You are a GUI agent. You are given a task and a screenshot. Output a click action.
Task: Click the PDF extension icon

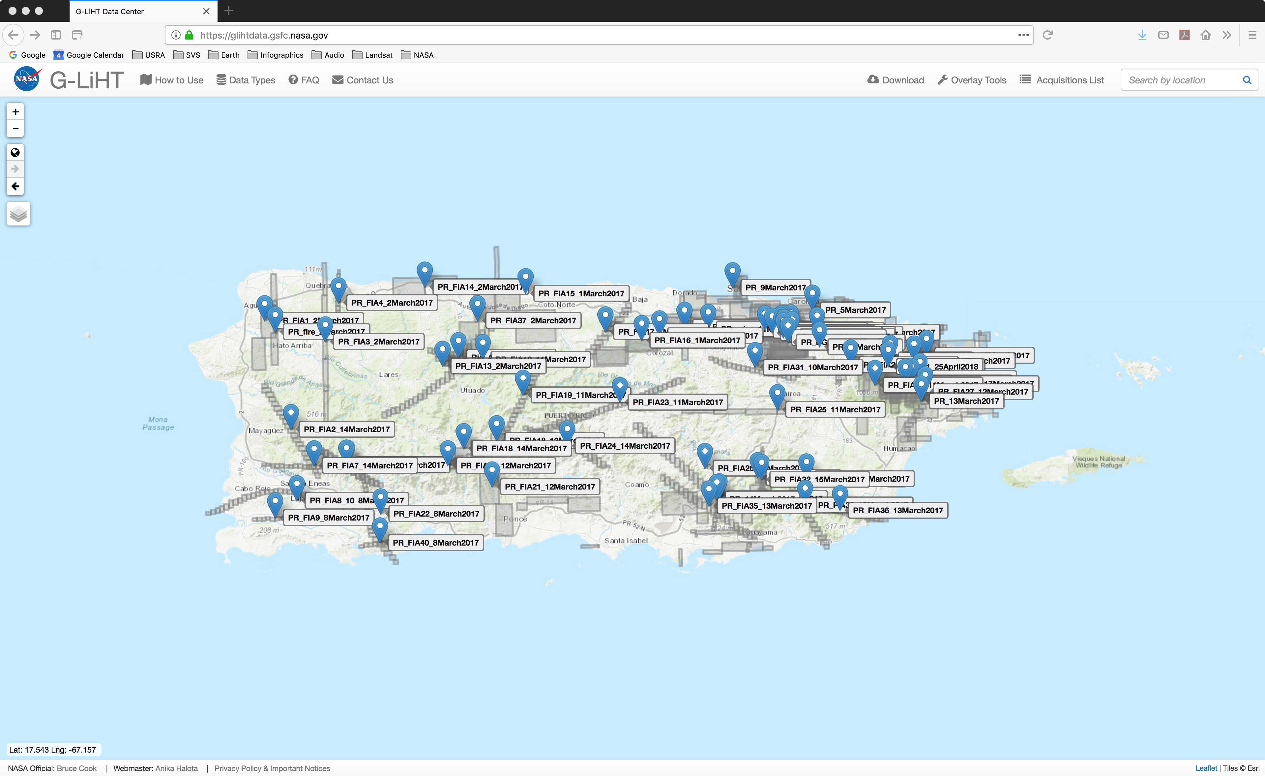tap(1184, 35)
